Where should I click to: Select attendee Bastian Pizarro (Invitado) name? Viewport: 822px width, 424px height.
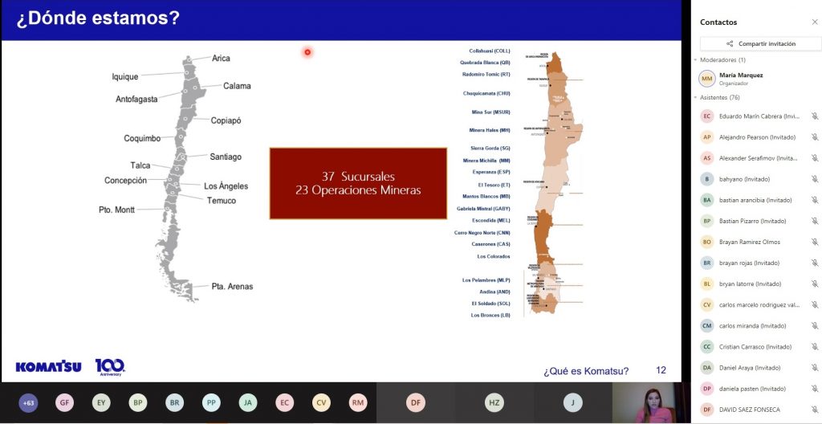click(752, 221)
